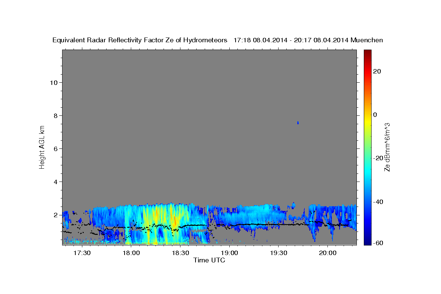Image resolution: width=441 pixels, height=294 pixels.
Task: Click the 19:30 time tick label
Action: (279, 253)
